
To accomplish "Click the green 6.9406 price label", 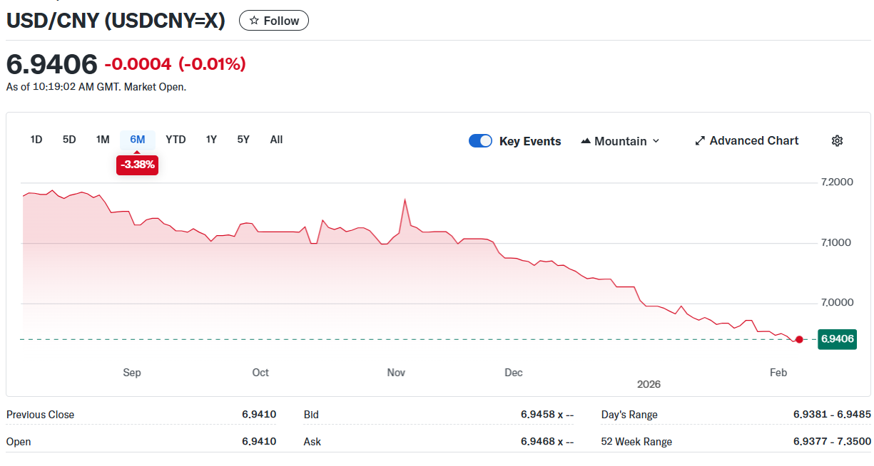I will coord(837,339).
